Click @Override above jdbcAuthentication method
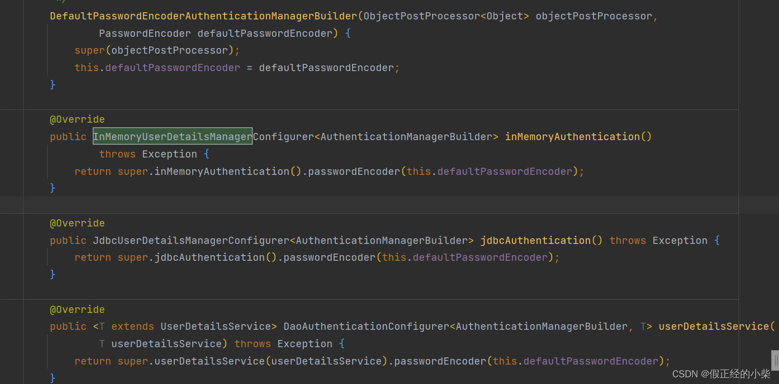 77,223
